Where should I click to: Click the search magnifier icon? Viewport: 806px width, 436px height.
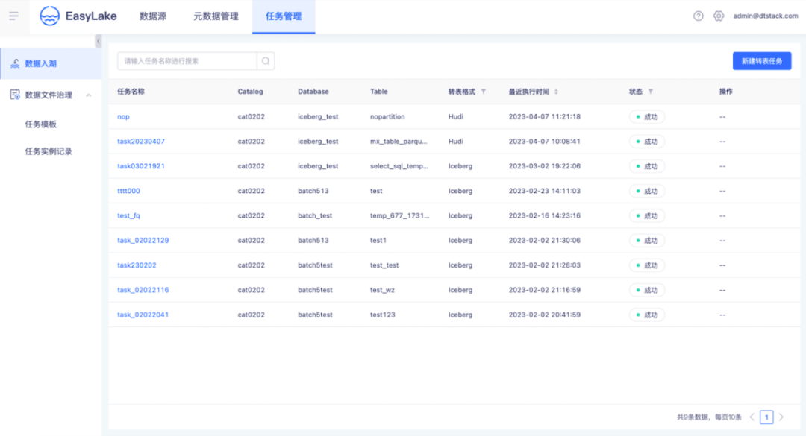266,61
